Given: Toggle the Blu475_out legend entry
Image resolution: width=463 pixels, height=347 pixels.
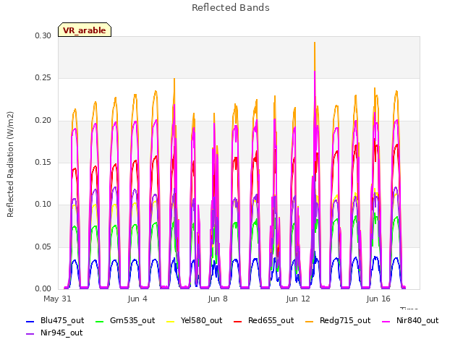Looking at the screenshot, I should point(55,321).
